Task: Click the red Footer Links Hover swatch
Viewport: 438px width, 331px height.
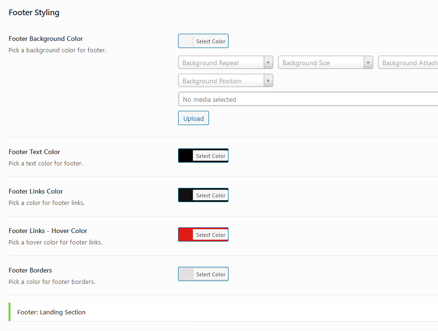Action: point(186,235)
